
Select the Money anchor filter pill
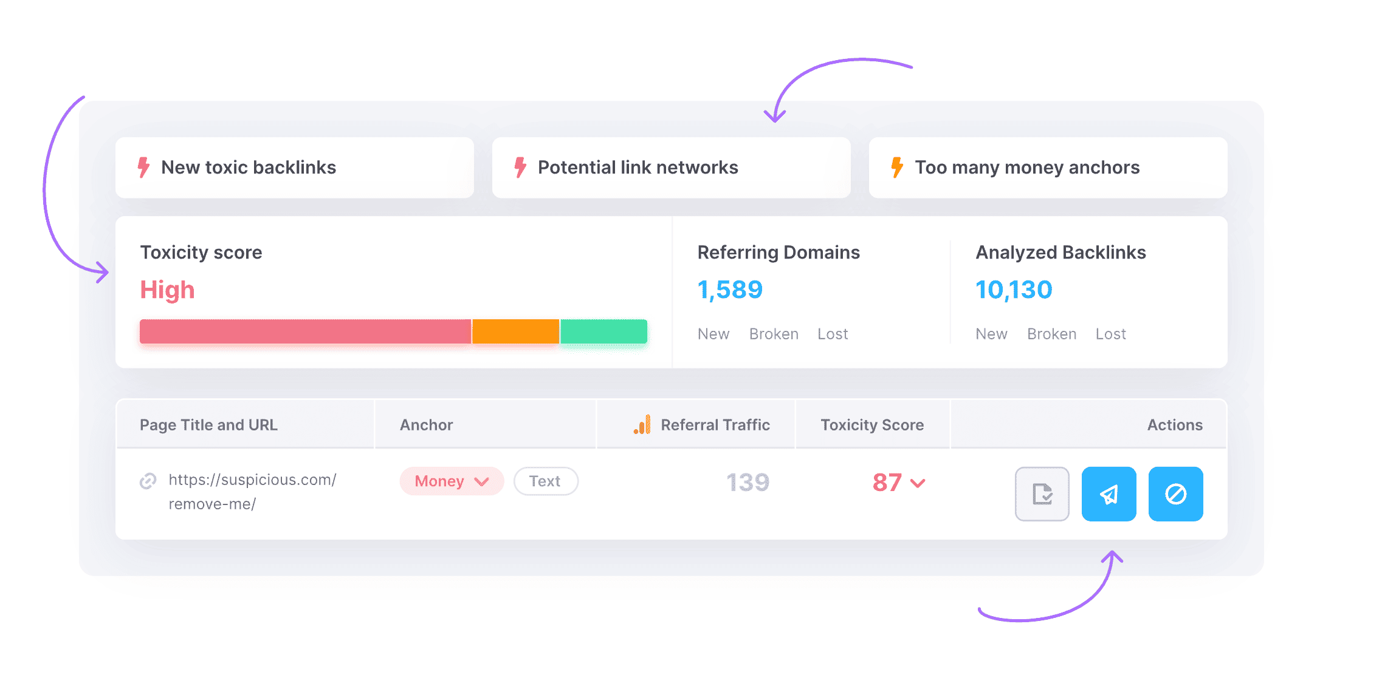(451, 481)
